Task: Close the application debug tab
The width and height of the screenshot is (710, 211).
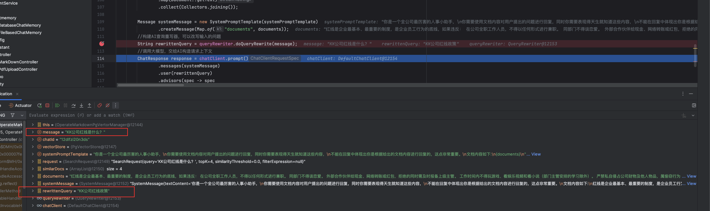Action: 17,94
